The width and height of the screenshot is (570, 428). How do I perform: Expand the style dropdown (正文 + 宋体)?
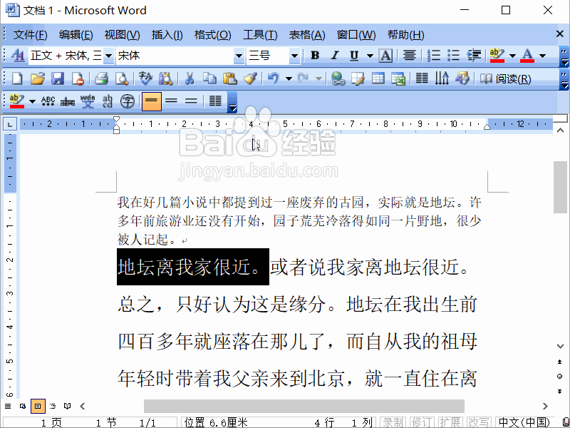coord(108,56)
